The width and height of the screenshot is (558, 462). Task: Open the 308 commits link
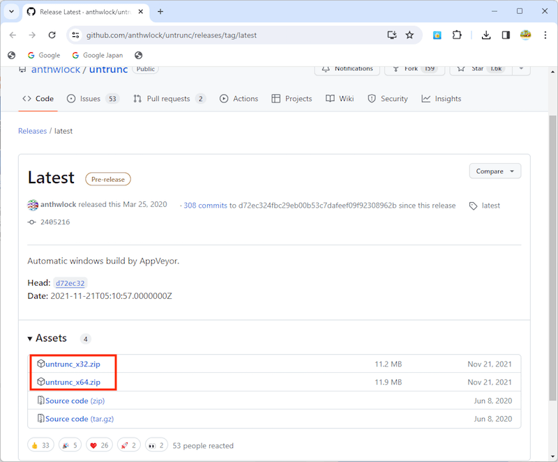205,206
